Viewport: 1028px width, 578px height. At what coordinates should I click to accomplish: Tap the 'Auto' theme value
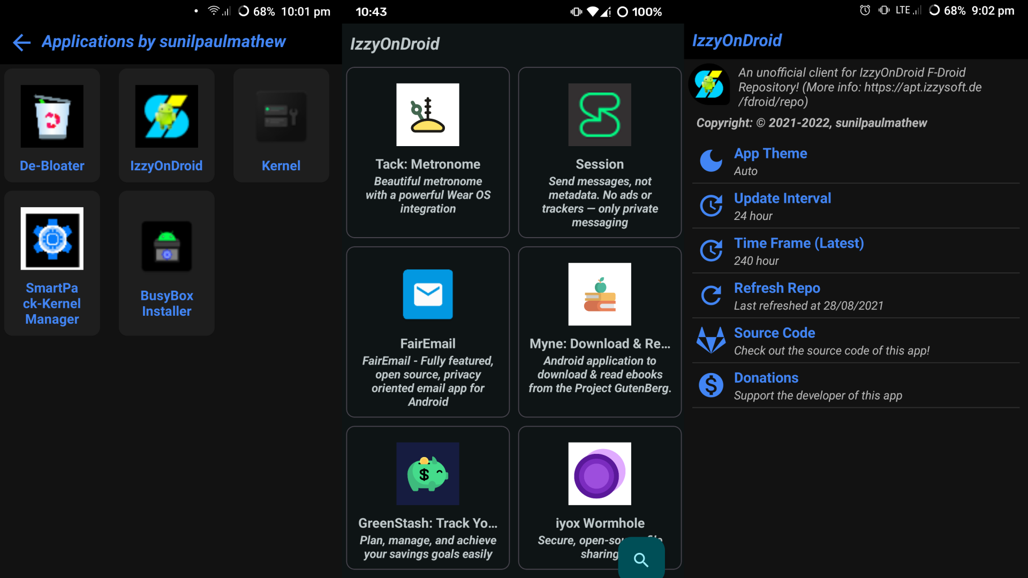coord(745,171)
